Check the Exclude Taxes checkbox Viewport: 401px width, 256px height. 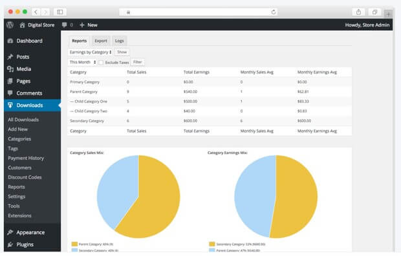(x=101, y=62)
